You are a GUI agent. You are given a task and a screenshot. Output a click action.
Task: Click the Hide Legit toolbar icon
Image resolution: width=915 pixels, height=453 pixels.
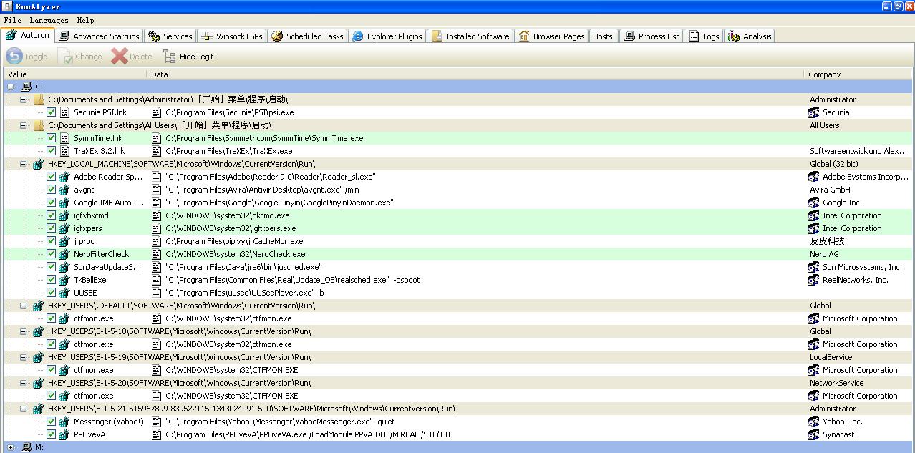coord(169,57)
